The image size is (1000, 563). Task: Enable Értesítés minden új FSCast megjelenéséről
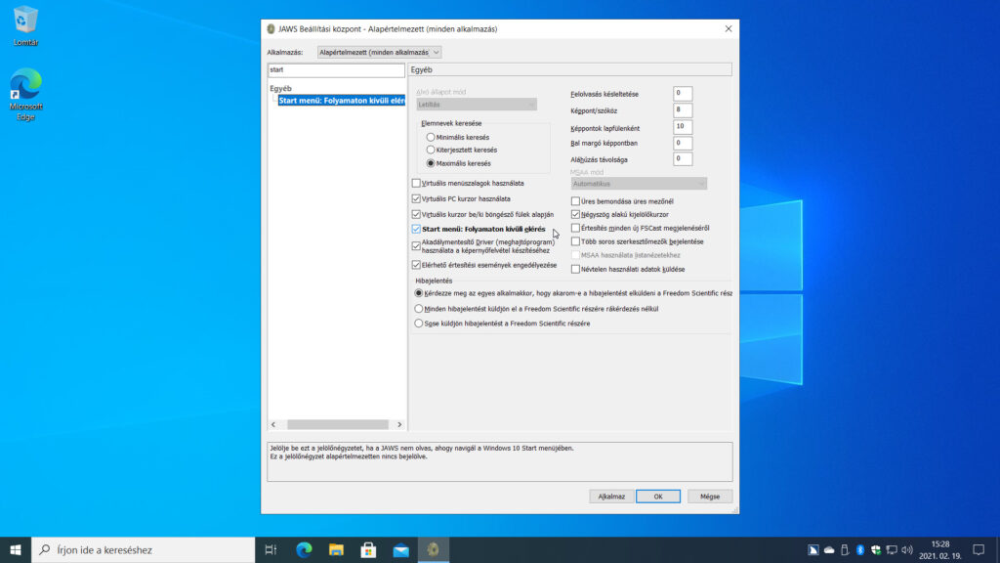(x=575, y=228)
